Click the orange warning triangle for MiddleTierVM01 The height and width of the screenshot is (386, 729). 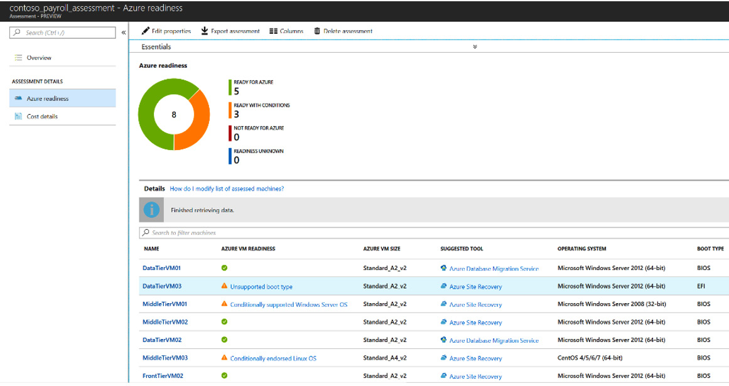224,304
